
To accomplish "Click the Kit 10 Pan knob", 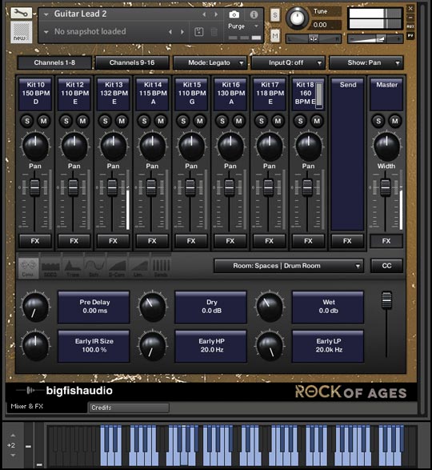I will pos(35,147).
